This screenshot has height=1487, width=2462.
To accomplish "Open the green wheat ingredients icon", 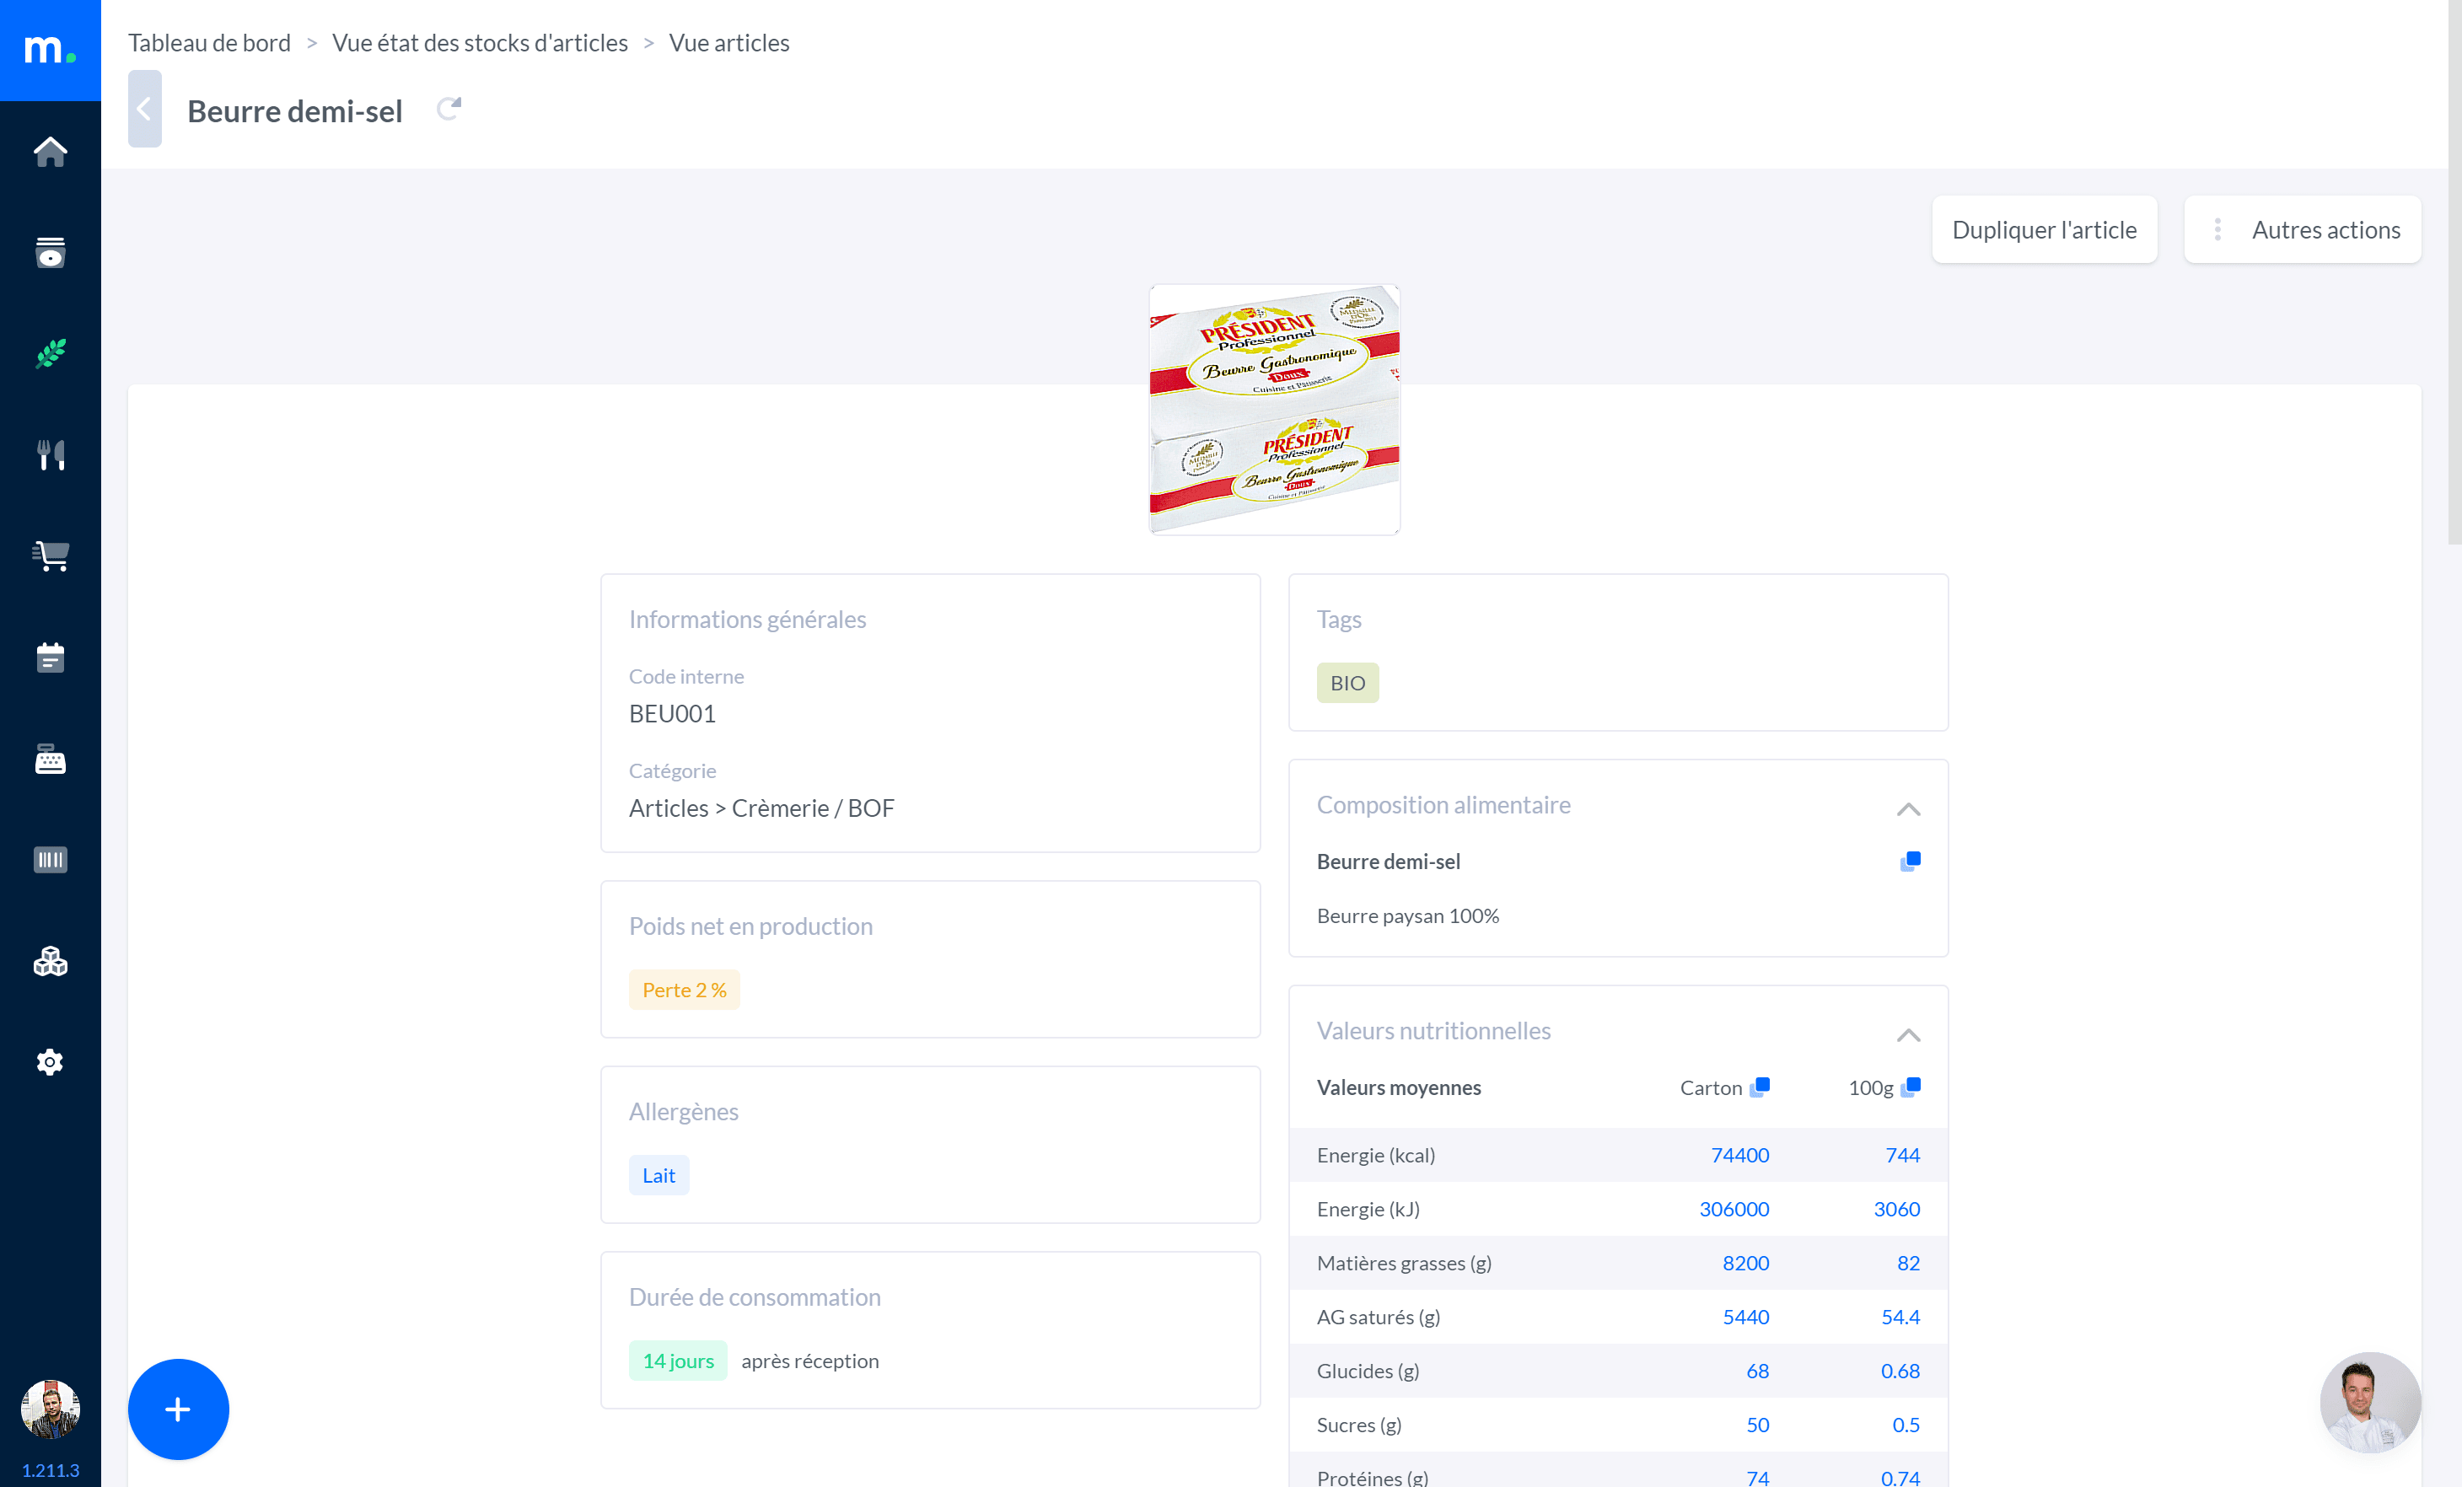I will point(50,353).
